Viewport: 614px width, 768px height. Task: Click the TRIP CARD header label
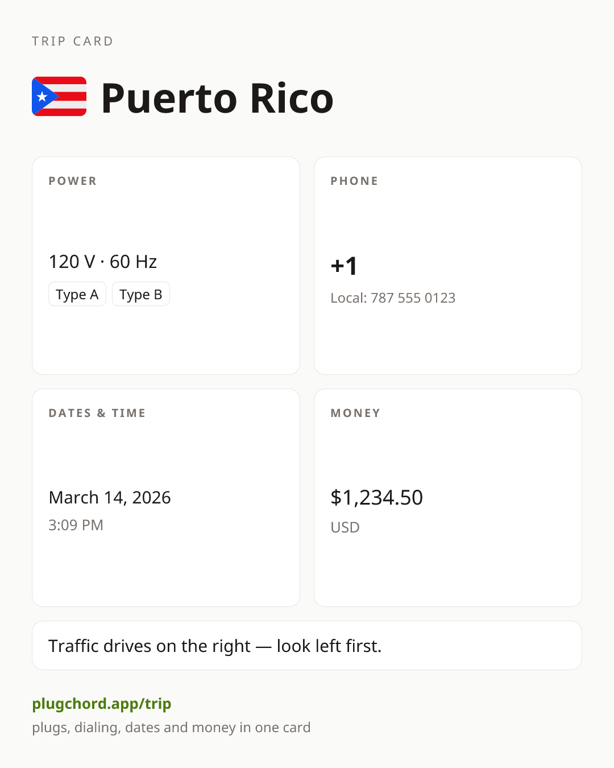coord(73,41)
